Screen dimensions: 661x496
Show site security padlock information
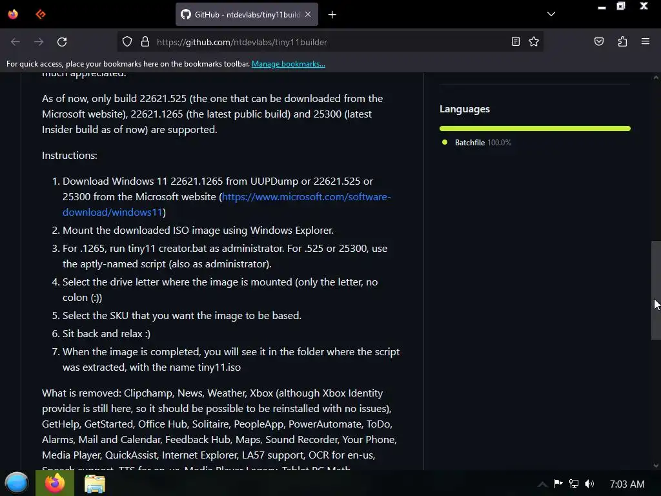pyautogui.click(x=145, y=42)
